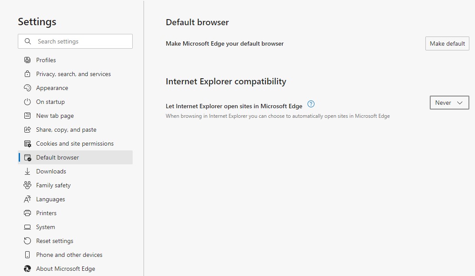This screenshot has height=276, width=475.
Task: Click the Profiles sidebar icon
Action: [27, 60]
